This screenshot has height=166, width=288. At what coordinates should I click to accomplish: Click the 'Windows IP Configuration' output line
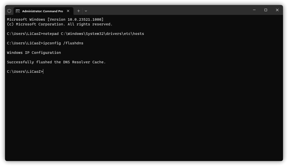[34, 53]
